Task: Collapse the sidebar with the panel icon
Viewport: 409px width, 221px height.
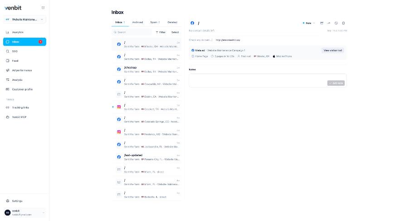Action: coord(43,8)
